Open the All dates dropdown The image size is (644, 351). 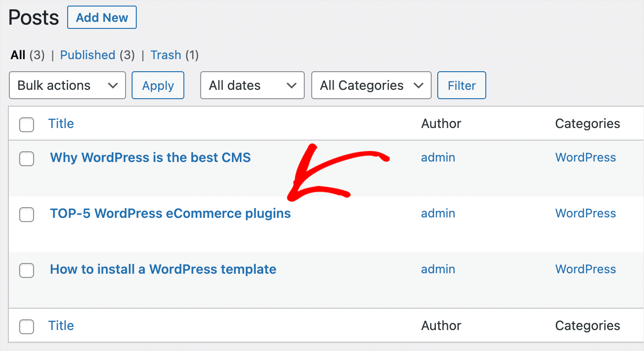[x=252, y=85]
